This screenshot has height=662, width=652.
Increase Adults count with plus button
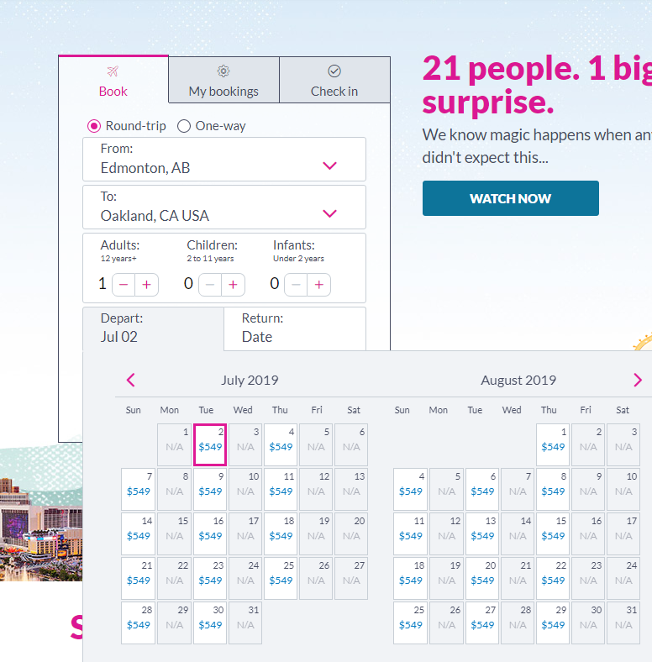[x=146, y=285]
